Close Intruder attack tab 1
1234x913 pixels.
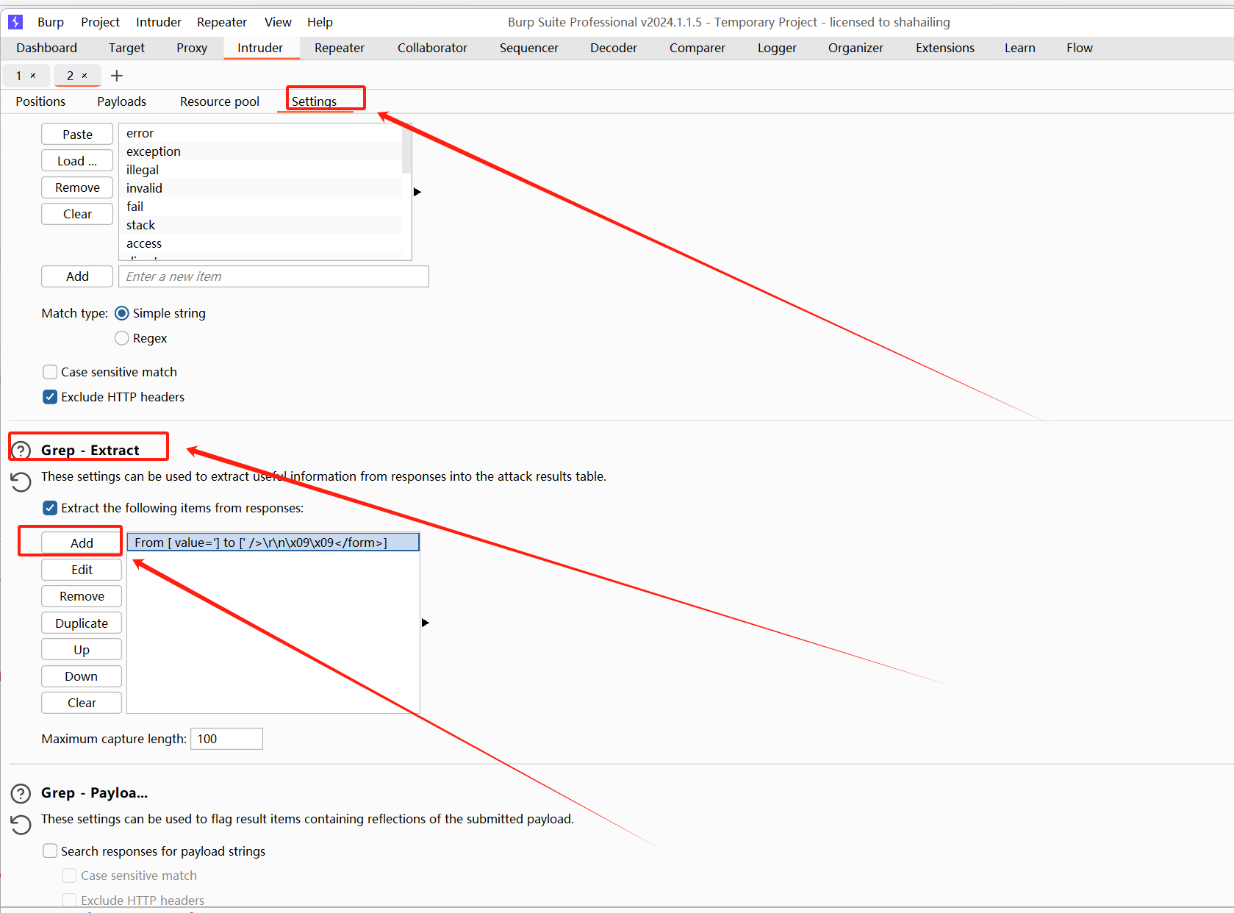[33, 76]
